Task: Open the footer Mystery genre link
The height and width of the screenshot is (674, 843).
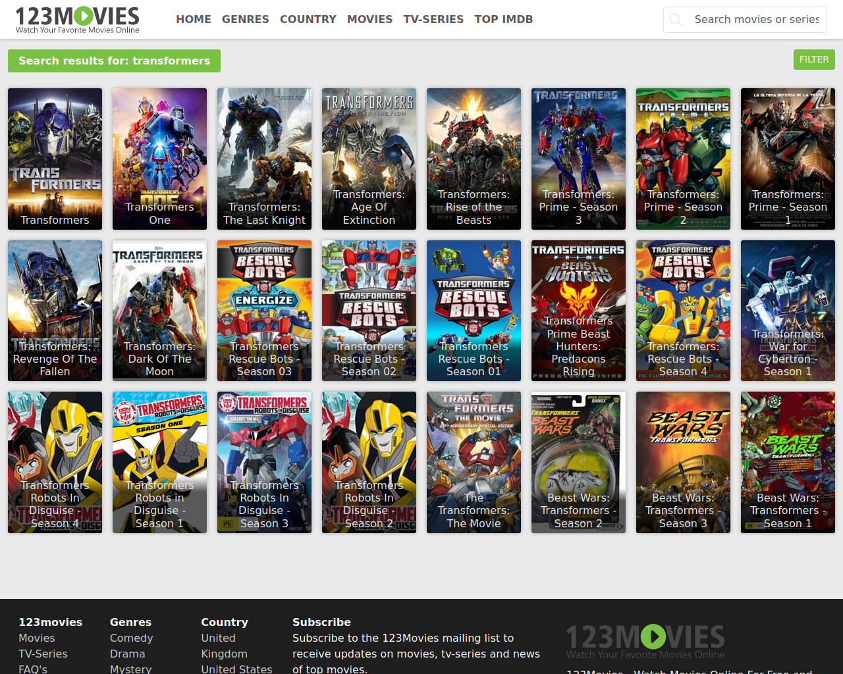Action: [x=130, y=668]
